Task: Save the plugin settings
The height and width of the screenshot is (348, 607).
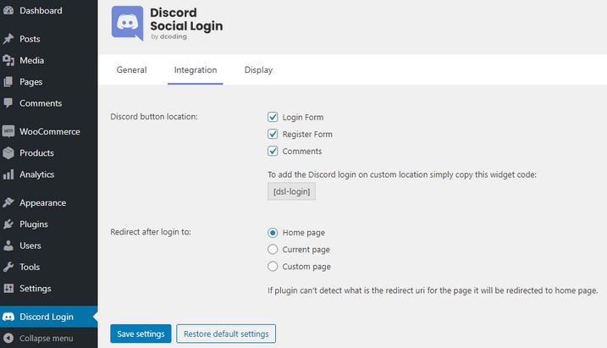Action: click(x=141, y=334)
